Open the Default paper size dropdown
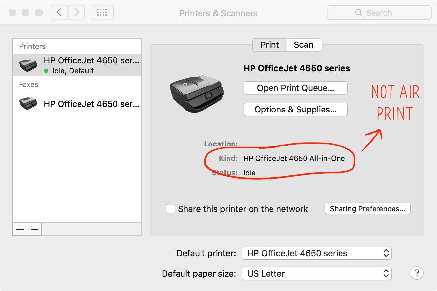The height and width of the screenshot is (291, 437). click(316, 274)
